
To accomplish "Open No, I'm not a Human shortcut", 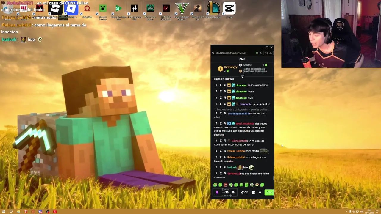I will pos(150,10).
